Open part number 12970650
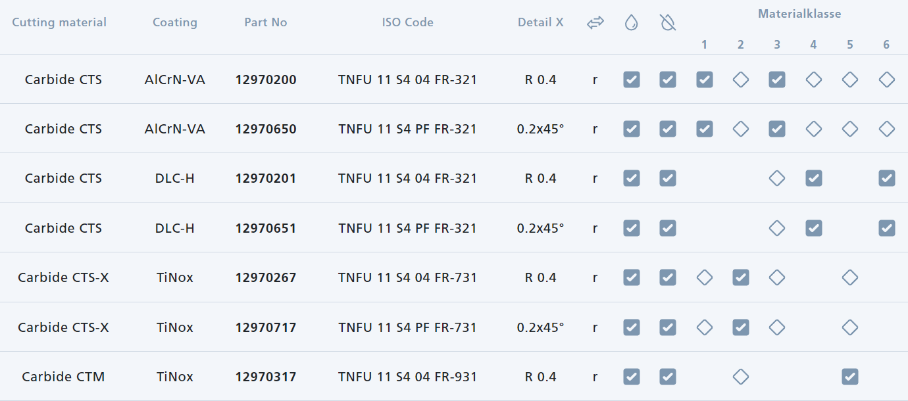The height and width of the screenshot is (401, 908). pyautogui.click(x=266, y=129)
